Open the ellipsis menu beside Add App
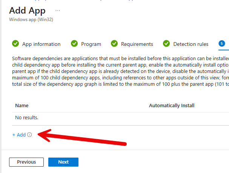This screenshot has height=173, width=229. 58,10
